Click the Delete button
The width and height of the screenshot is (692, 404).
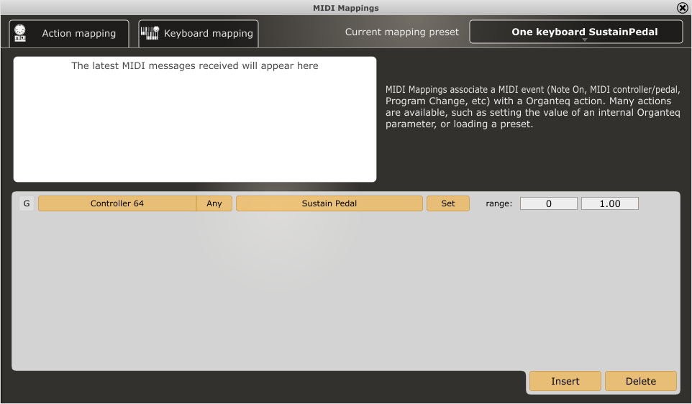641,381
